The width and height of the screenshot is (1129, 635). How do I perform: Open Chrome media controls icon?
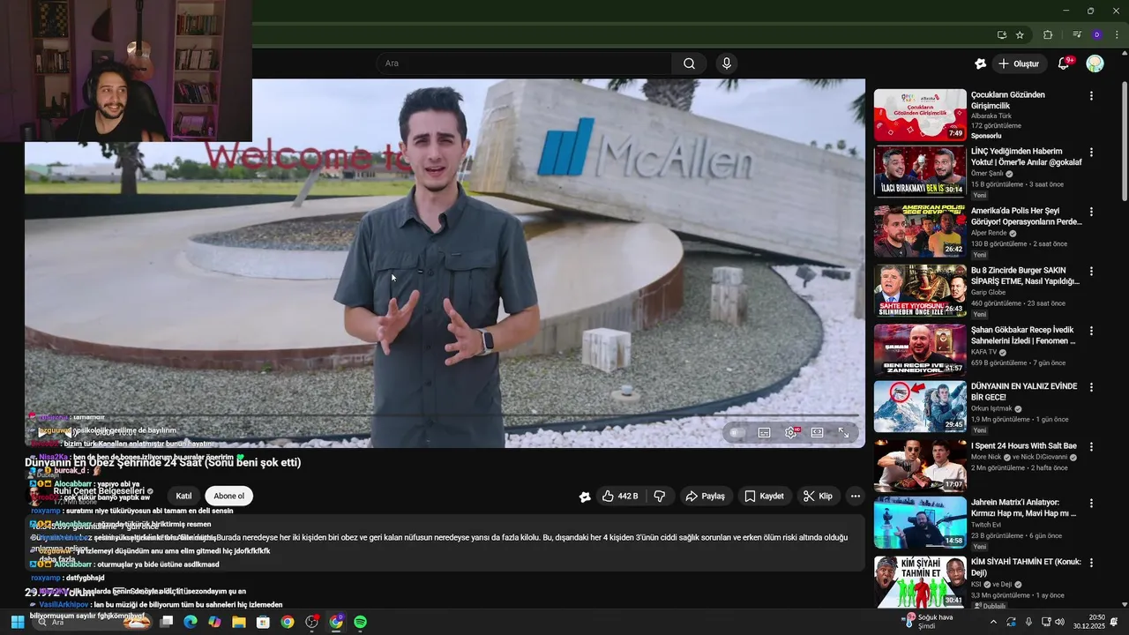(1077, 35)
